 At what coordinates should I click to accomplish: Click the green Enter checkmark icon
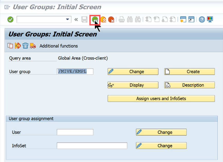[x=10, y=20]
